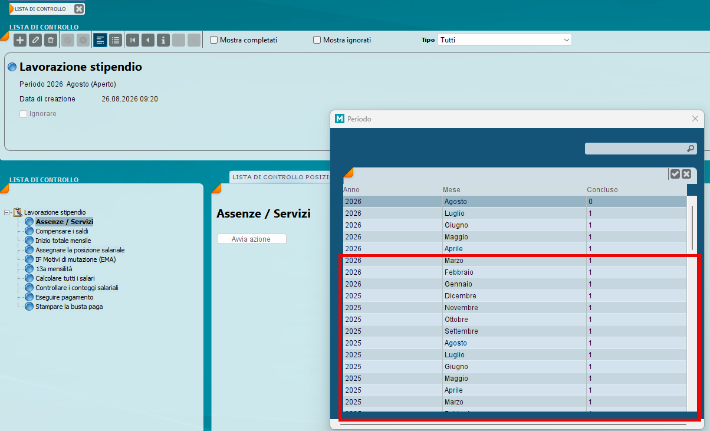Click orange corner of the tree panel
Image resolution: width=710 pixels, height=431 pixels.
click(x=4, y=188)
